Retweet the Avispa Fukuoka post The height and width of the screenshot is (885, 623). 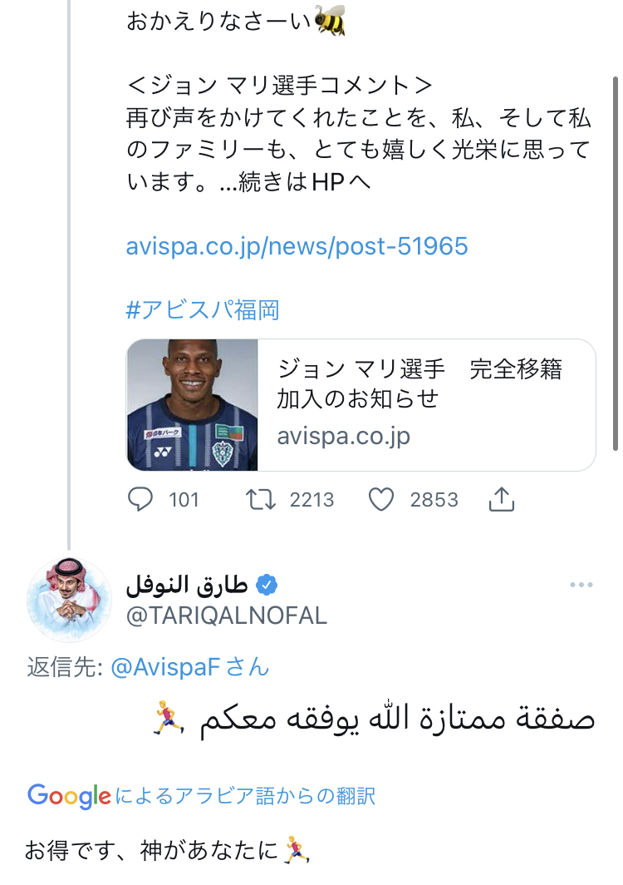pos(262,499)
